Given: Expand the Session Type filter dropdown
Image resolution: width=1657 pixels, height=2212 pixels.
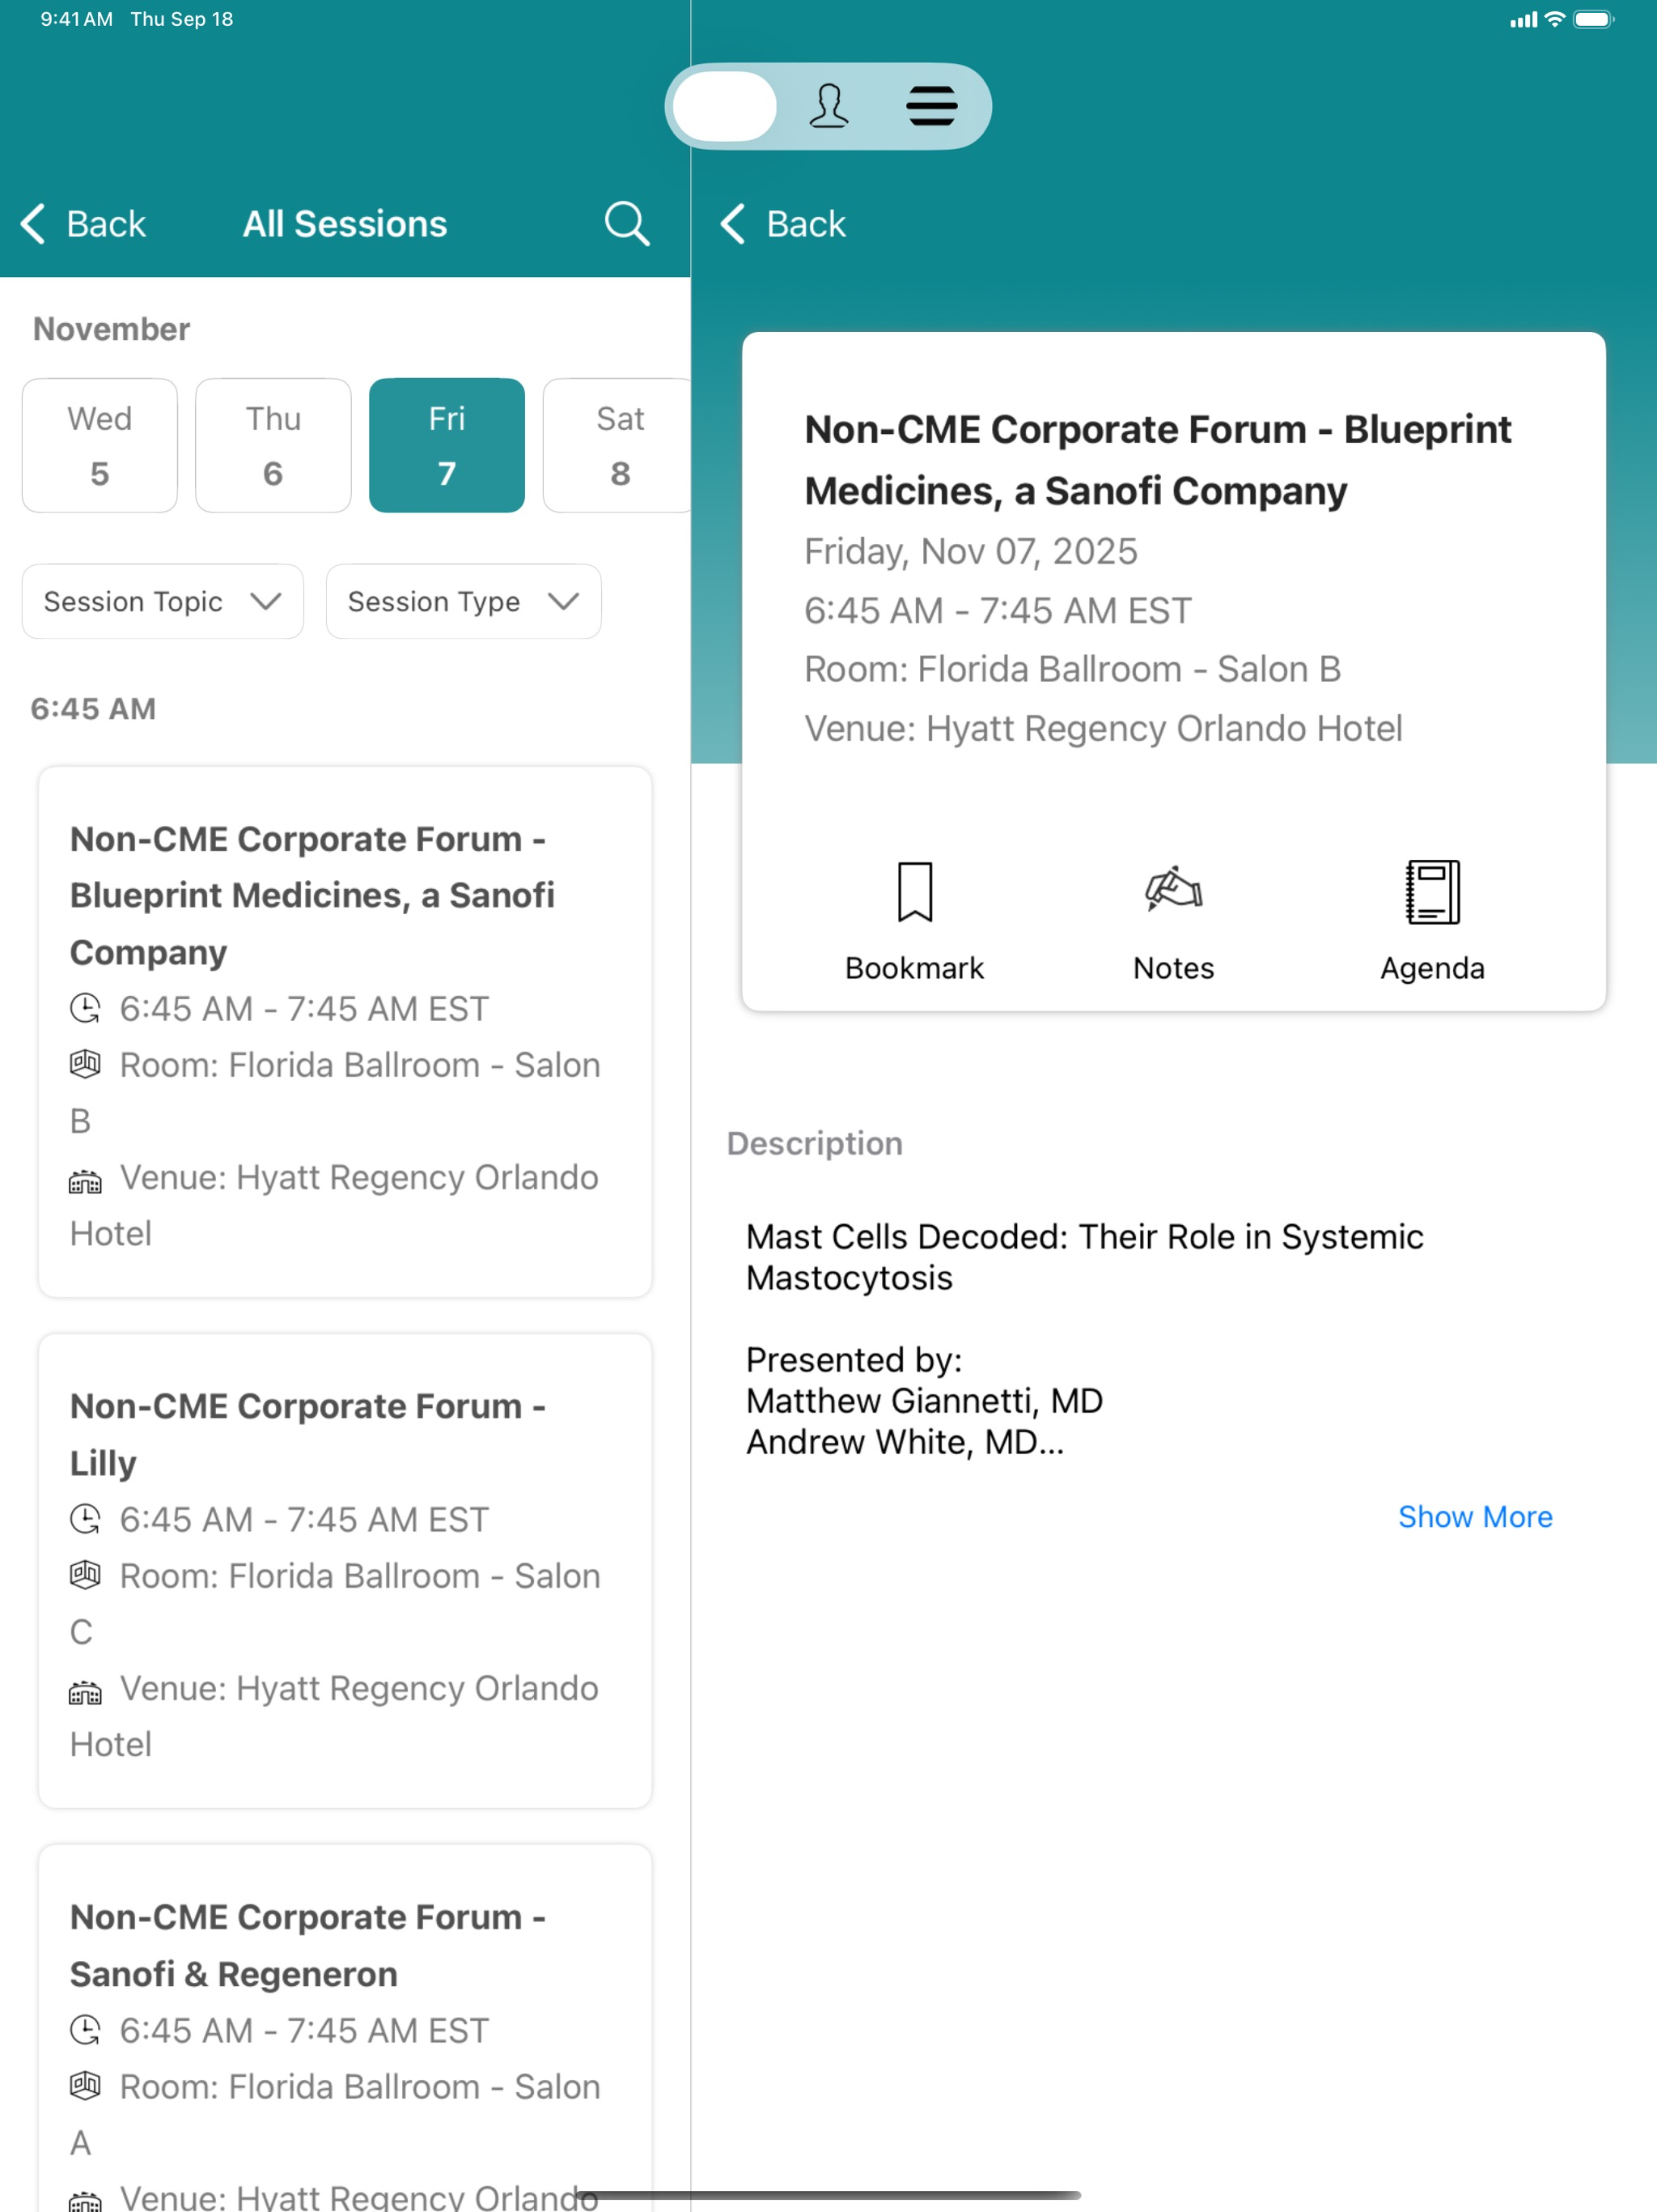Looking at the screenshot, I should pyautogui.click(x=464, y=601).
